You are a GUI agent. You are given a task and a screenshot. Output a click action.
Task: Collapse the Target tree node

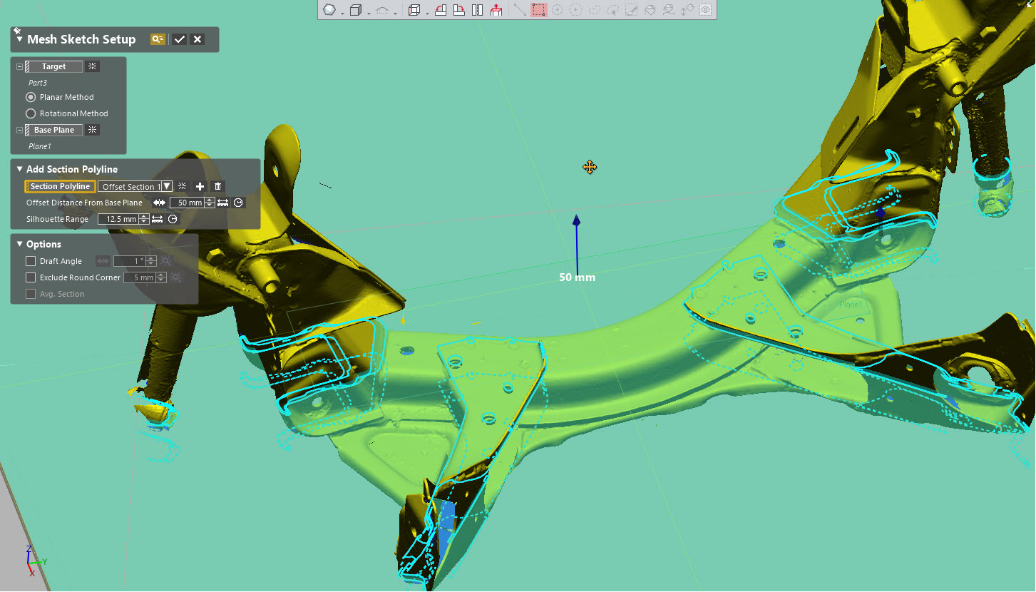[x=19, y=66]
